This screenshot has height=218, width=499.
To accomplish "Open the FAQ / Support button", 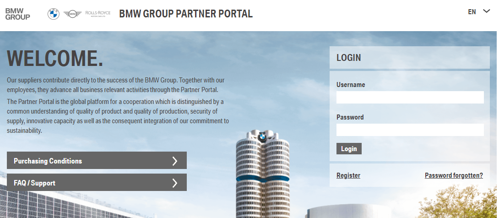I will click(97, 182).
